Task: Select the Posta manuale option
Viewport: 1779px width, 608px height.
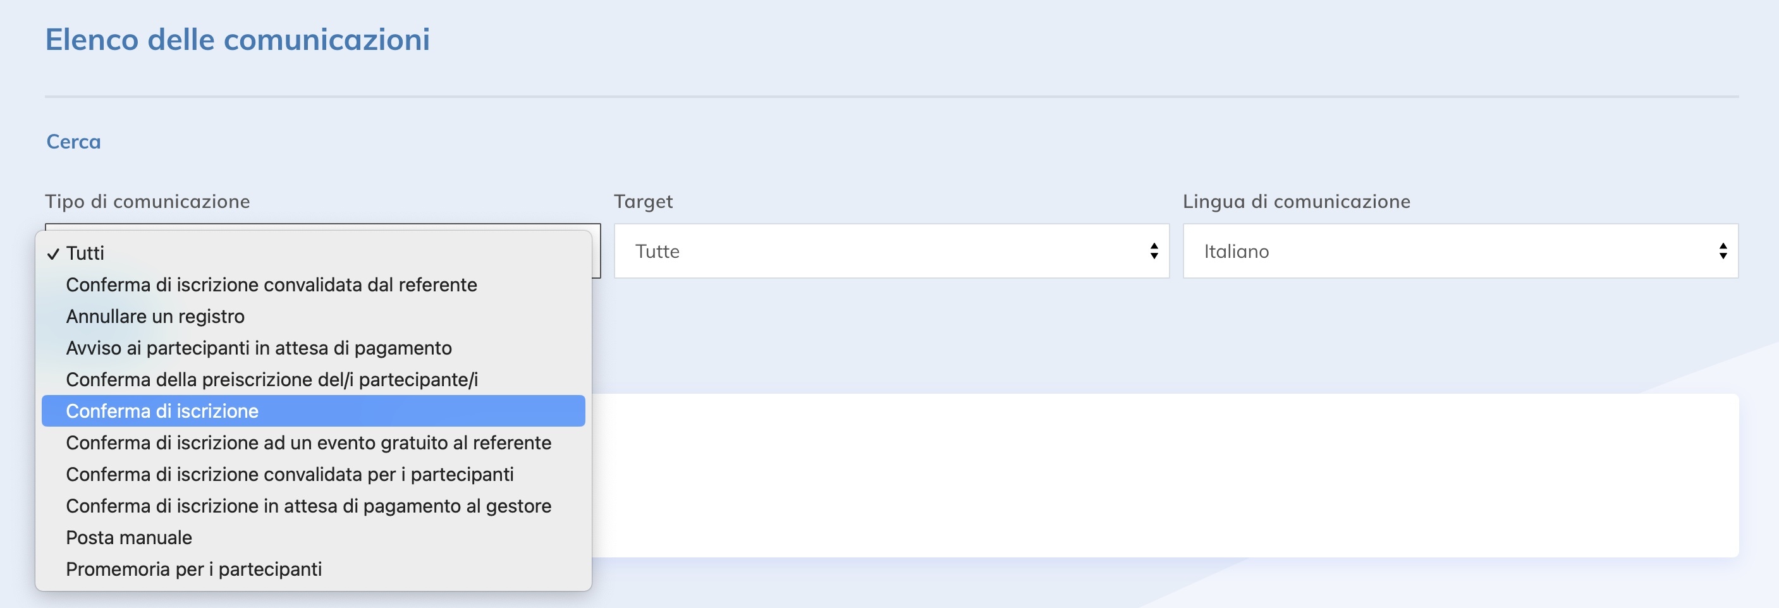Action: click(x=129, y=538)
